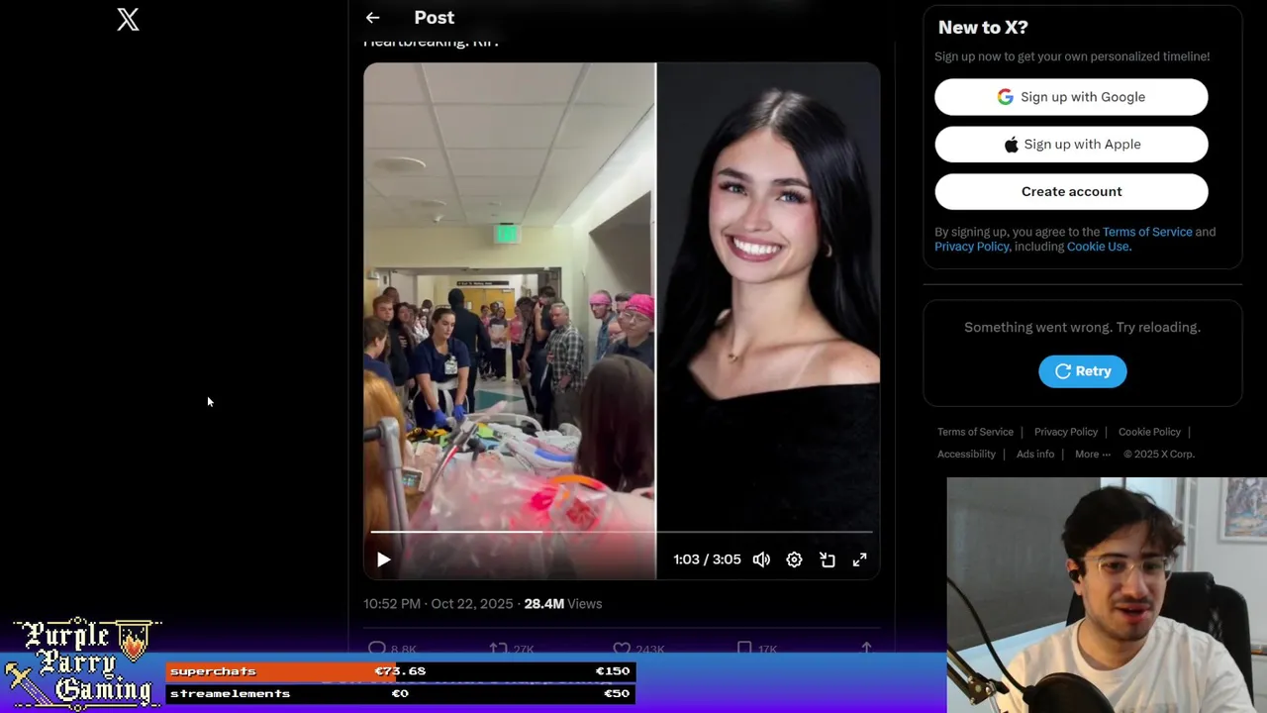Open footer Privacy Policy link
The height and width of the screenshot is (713, 1267).
coord(1066,432)
